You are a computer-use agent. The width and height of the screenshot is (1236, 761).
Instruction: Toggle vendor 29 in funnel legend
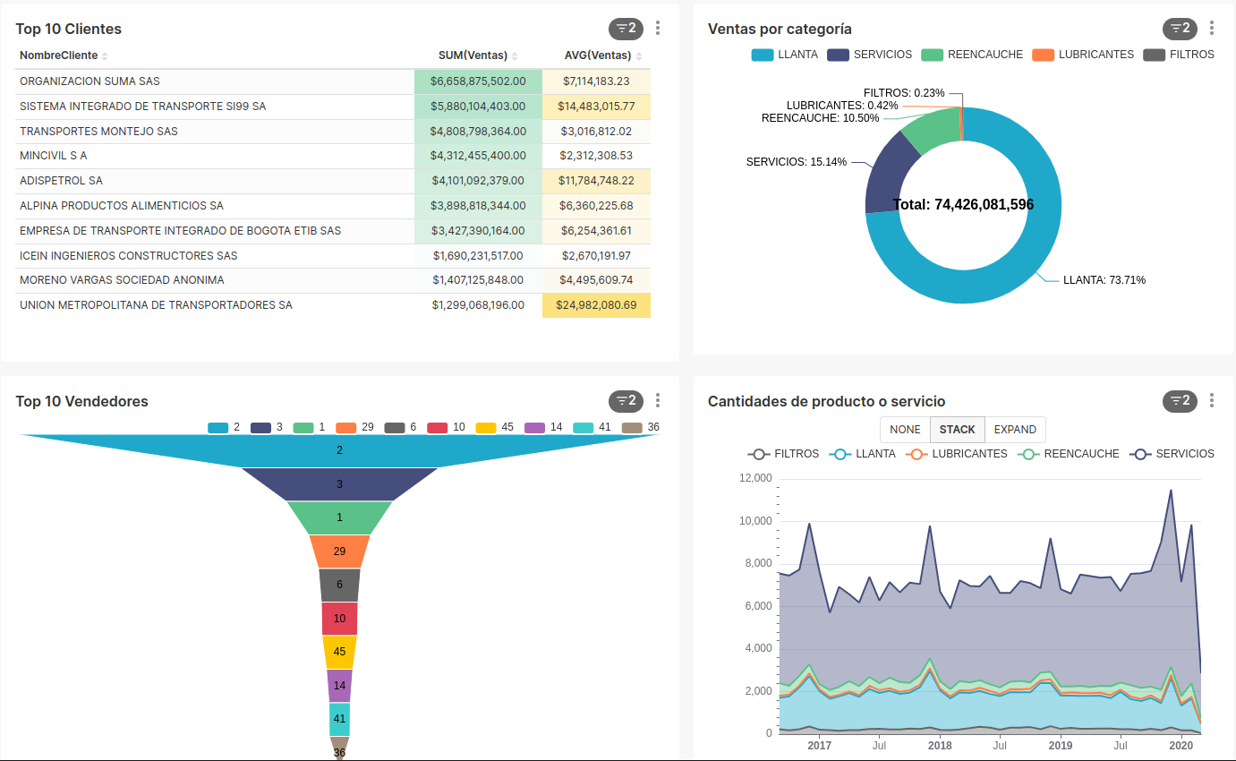pos(354,427)
